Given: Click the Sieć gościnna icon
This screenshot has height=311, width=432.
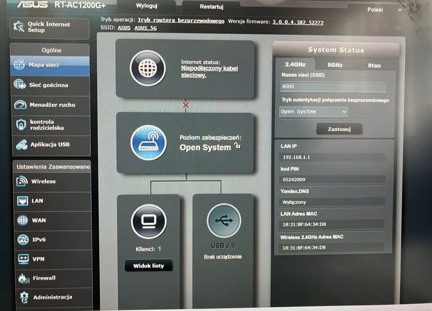Looking at the screenshot, I should click(20, 84).
